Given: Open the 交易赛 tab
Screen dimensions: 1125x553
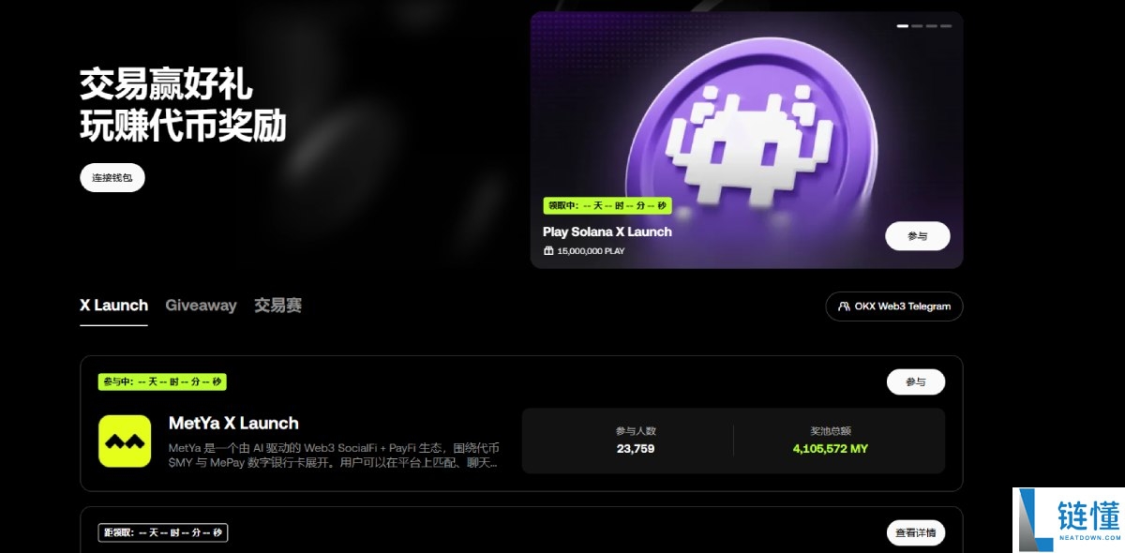Looking at the screenshot, I should [277, 306].
